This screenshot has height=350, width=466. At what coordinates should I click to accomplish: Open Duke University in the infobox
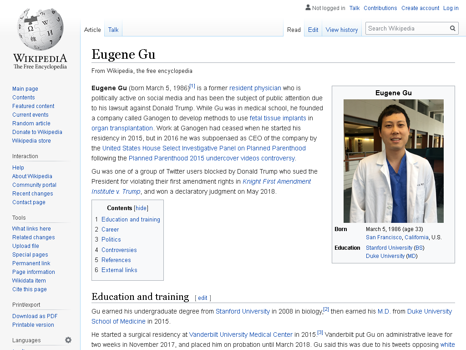(385, 256)
